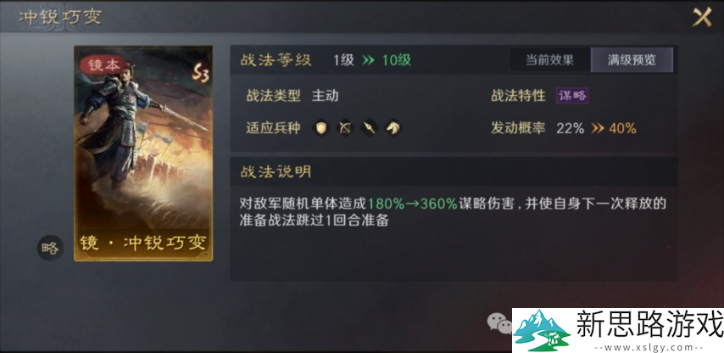Close the 冲锐巧变 panel with crossed swords

701,18
